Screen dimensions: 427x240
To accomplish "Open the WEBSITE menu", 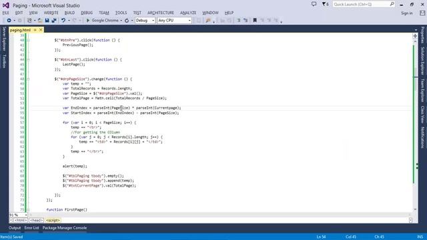I will point(51,13).
